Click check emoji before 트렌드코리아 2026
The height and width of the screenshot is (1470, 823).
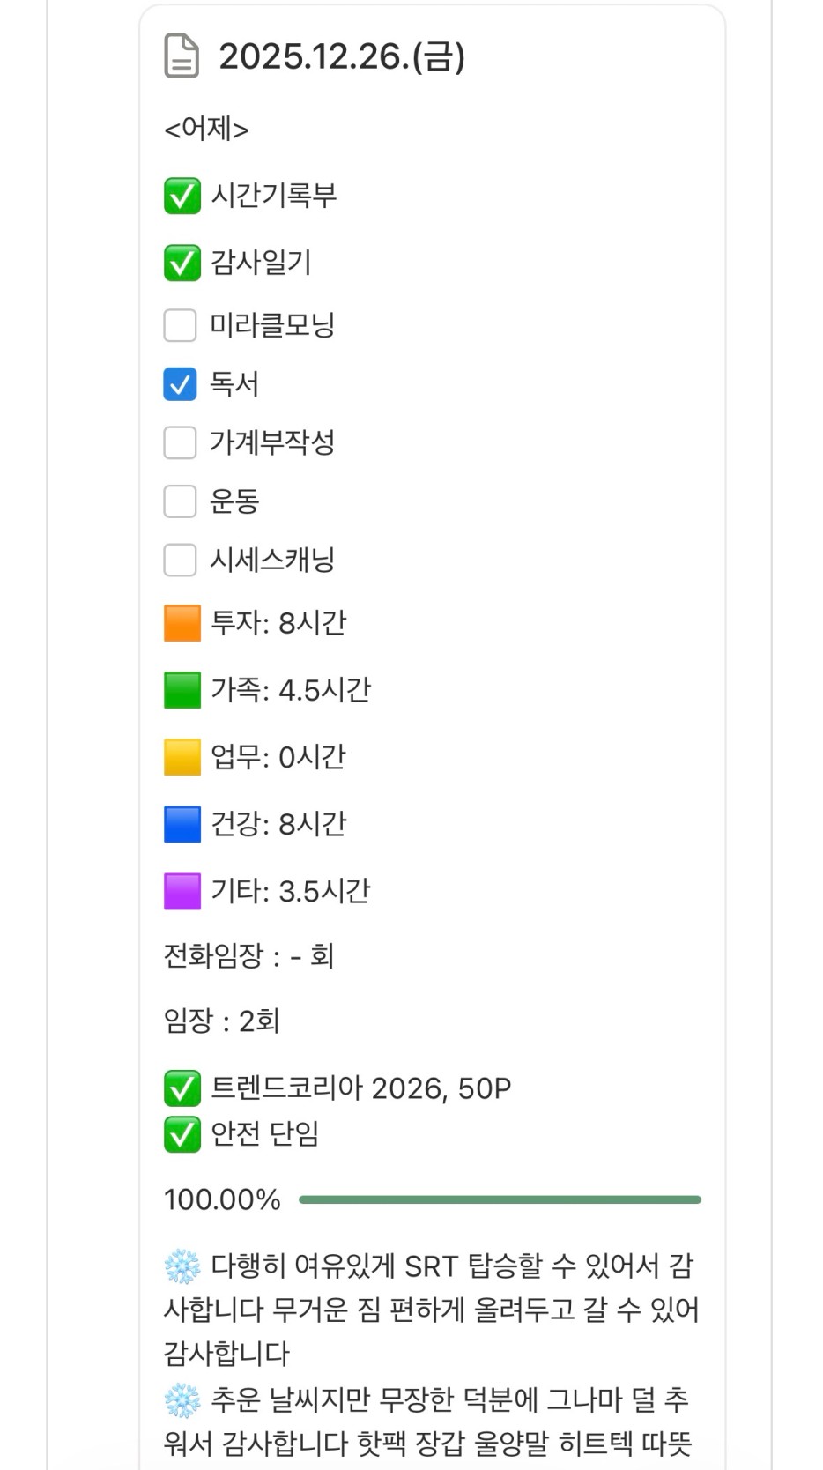182,1088
